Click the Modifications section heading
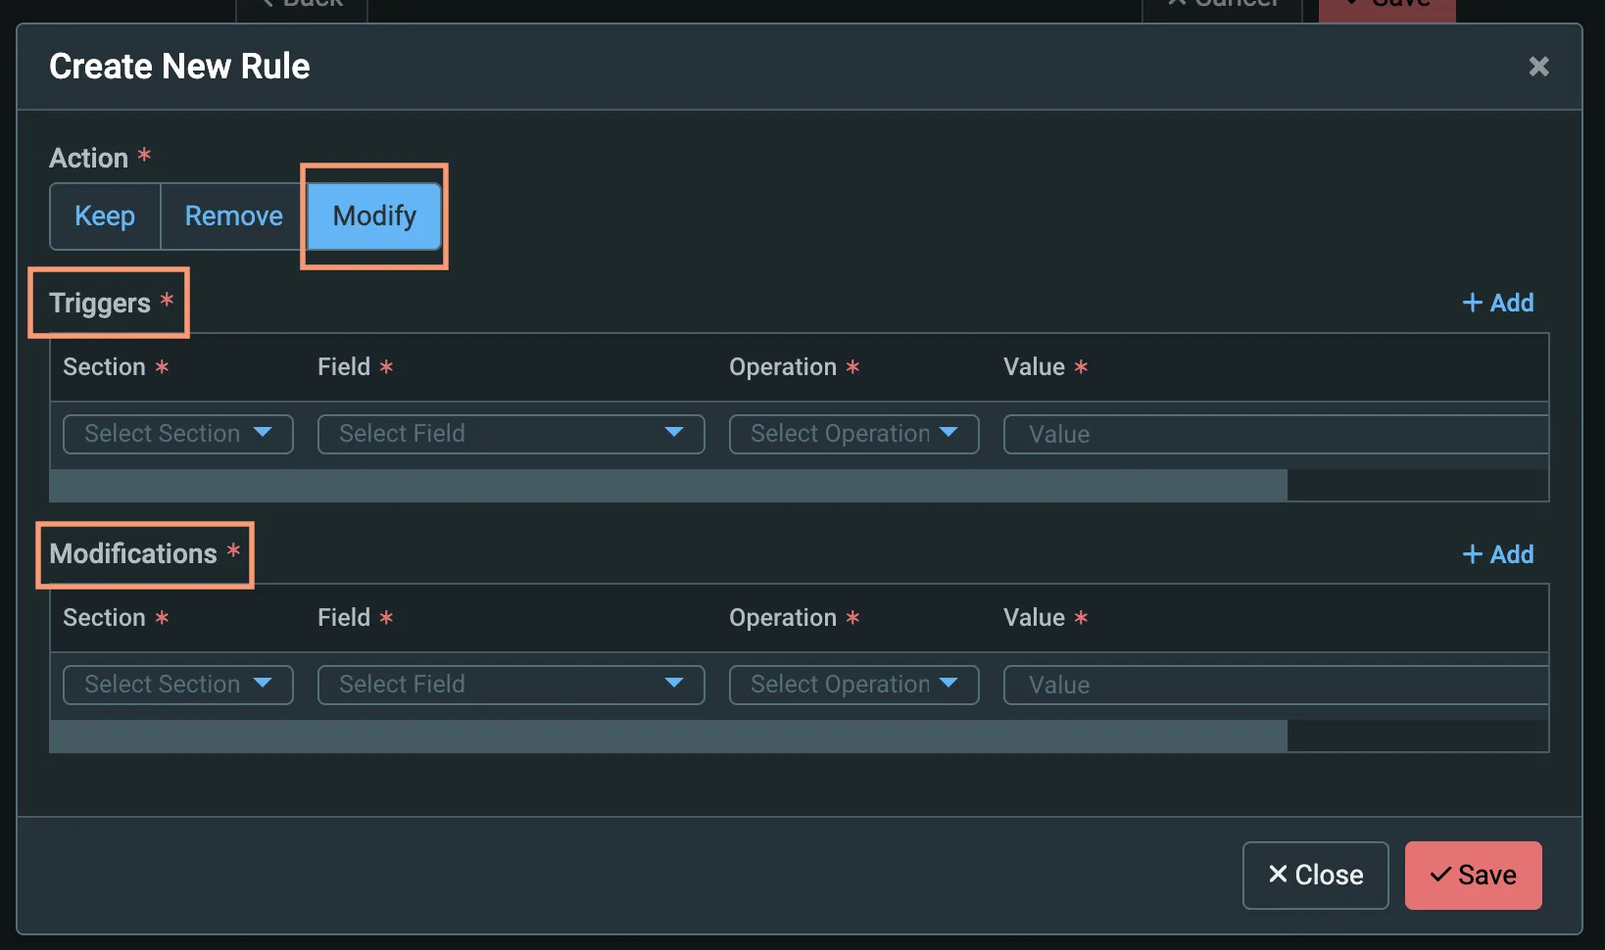This screenshot has height=950, width=1605. coord(133,554)
